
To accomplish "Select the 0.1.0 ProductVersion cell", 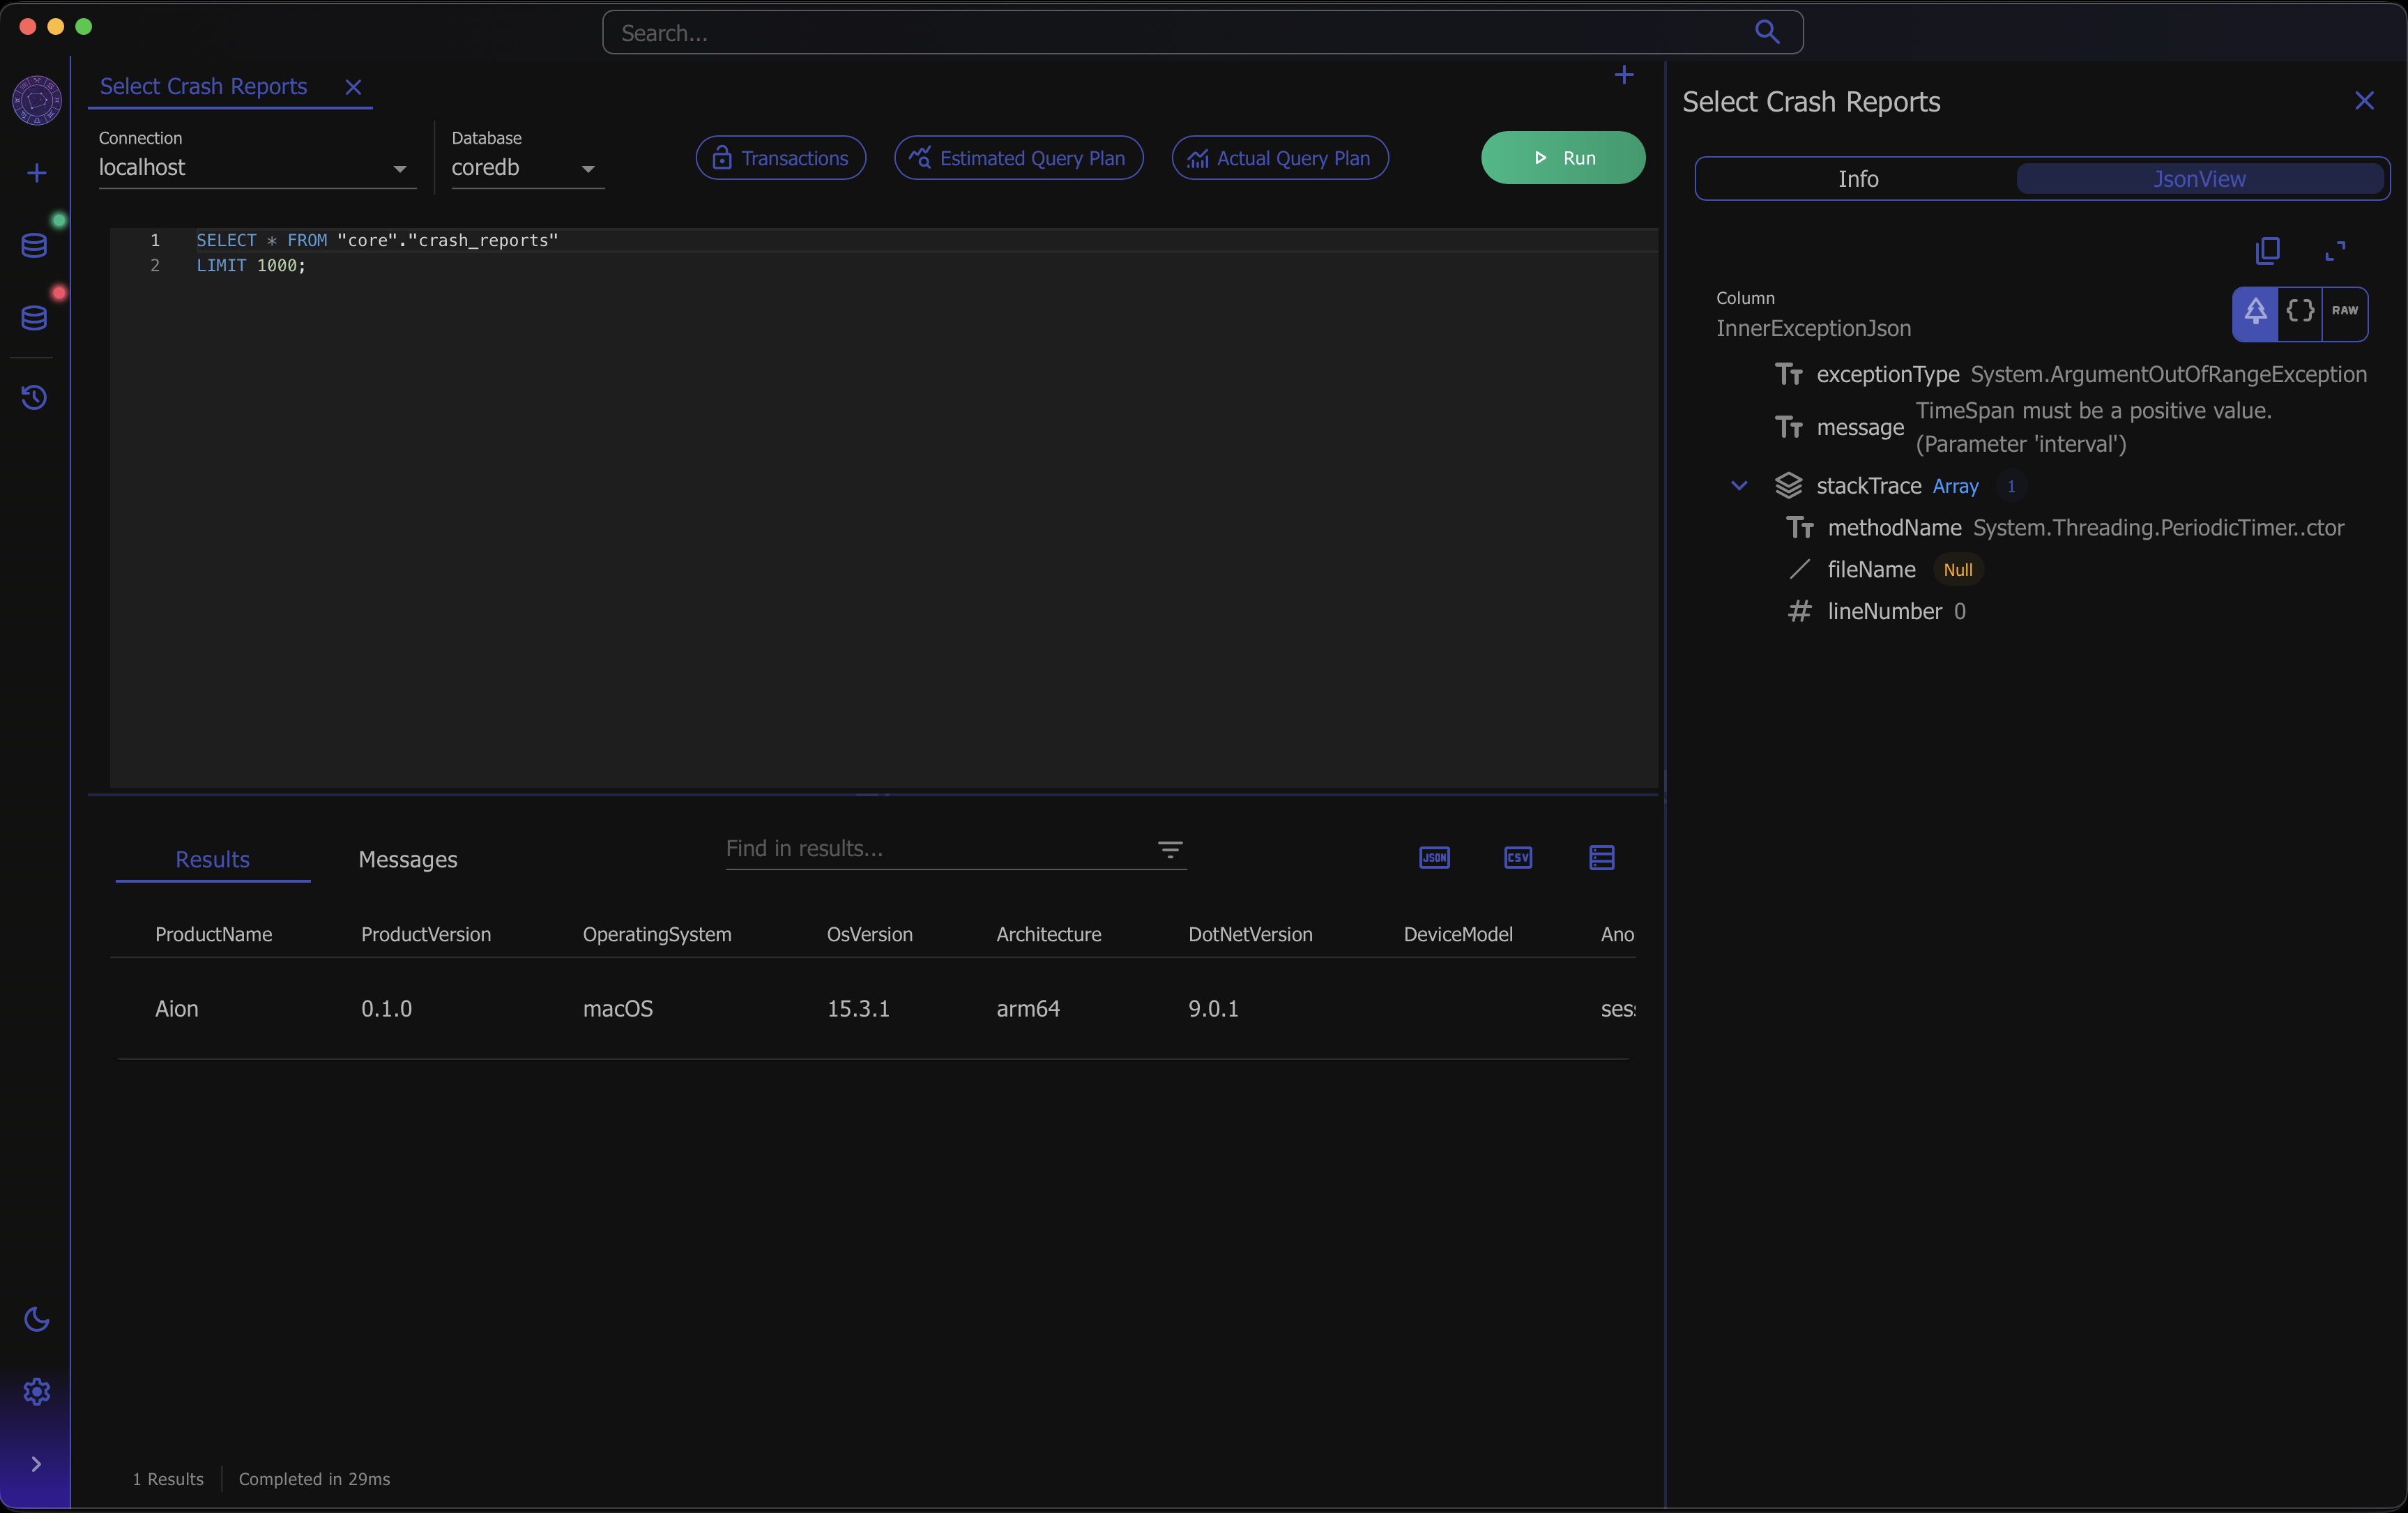I will point(386,1008).
